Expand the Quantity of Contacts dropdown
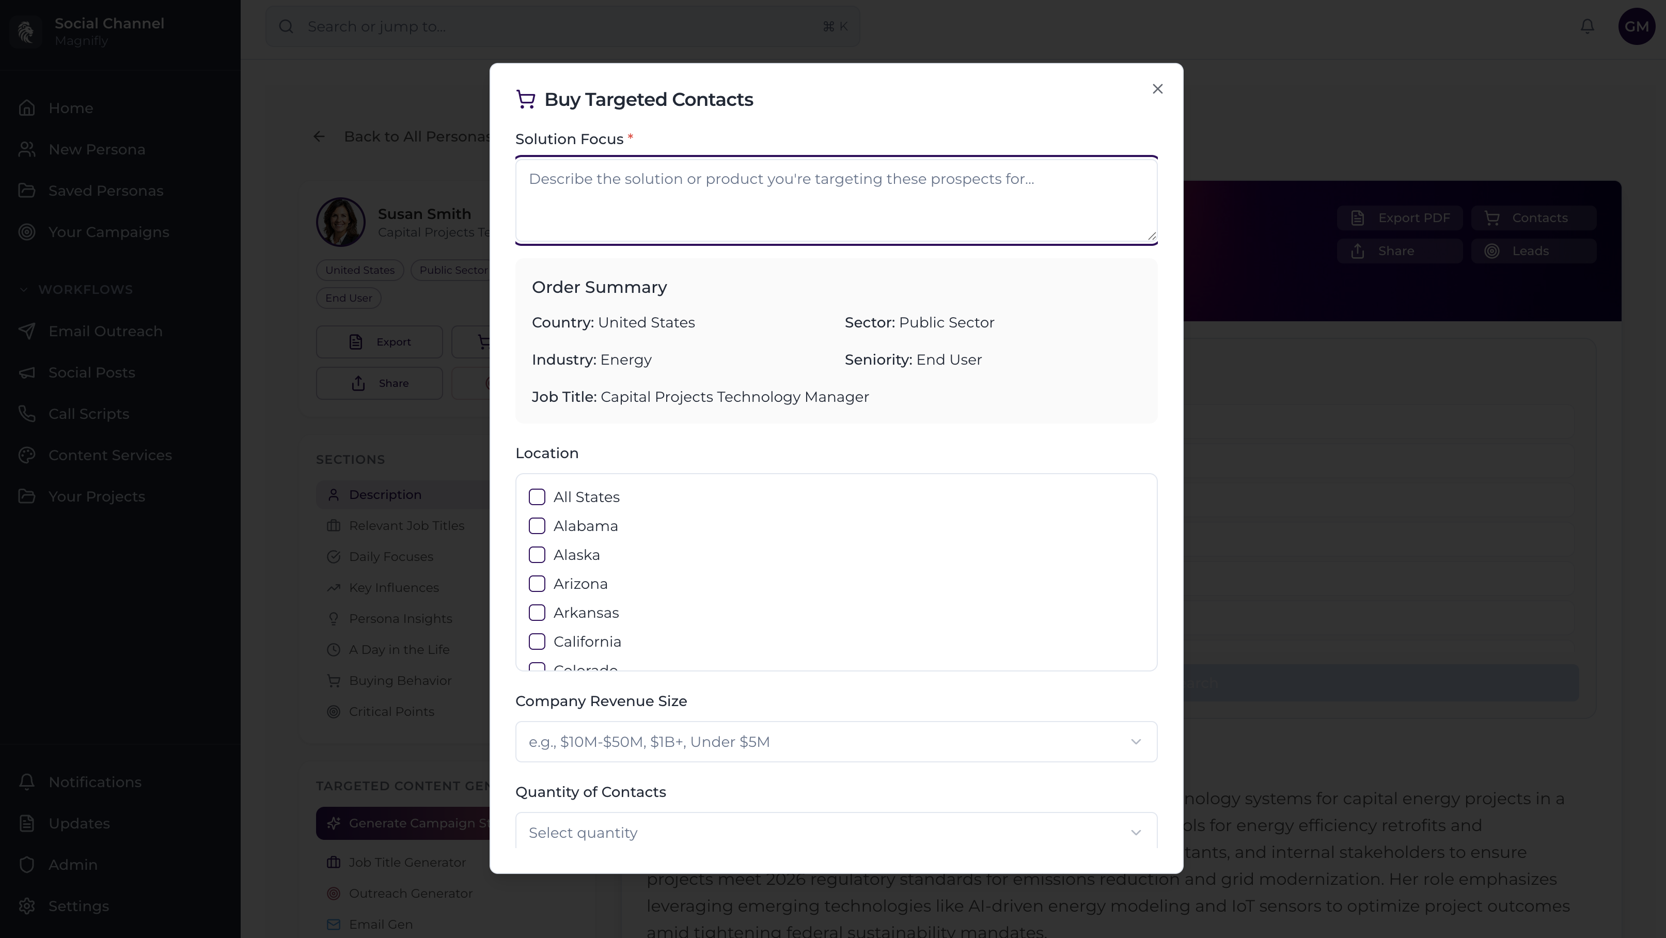The height and width of the screenshot is (938, 1666). 836,832
